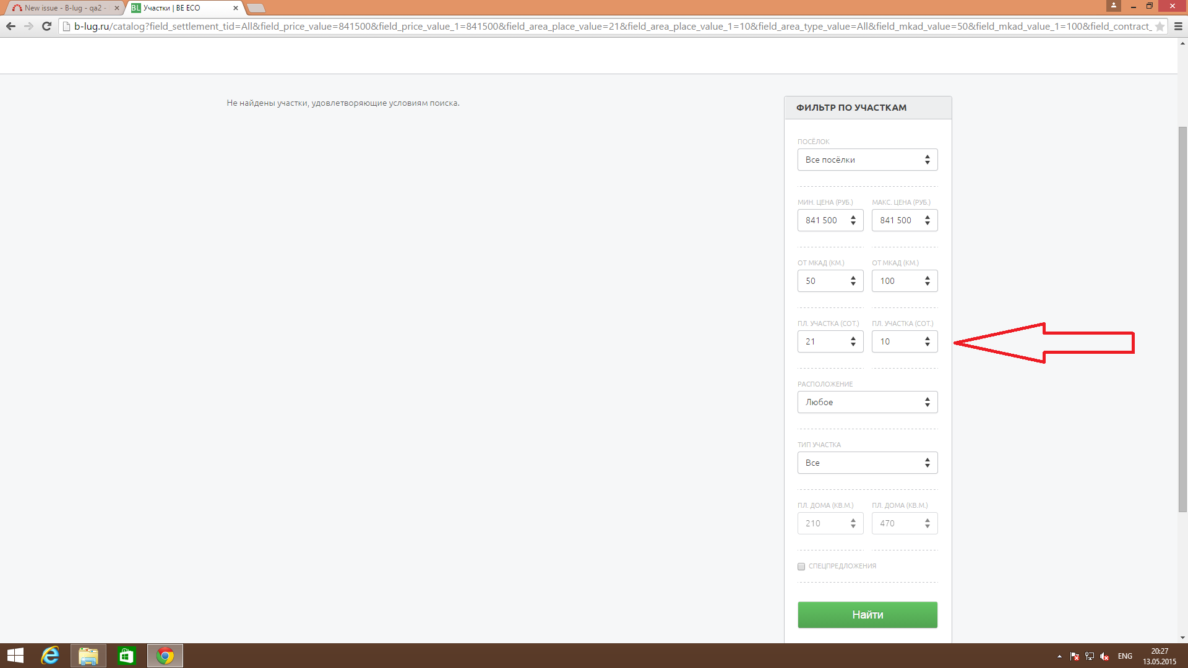The height and width of the screenshot is (668, 1188).
Task: Bookmark page with the star icon
Action: [x=1160, y=27]
